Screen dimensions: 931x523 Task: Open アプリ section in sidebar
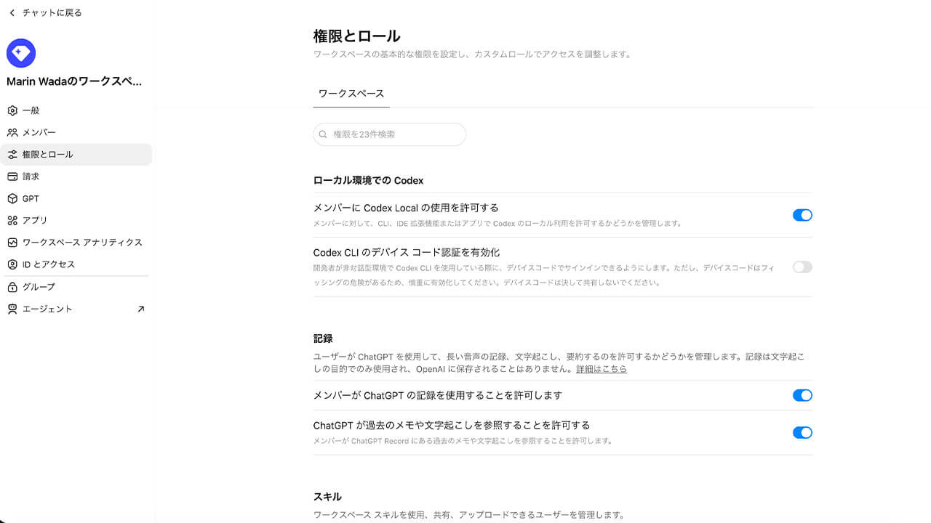(76, 220)
